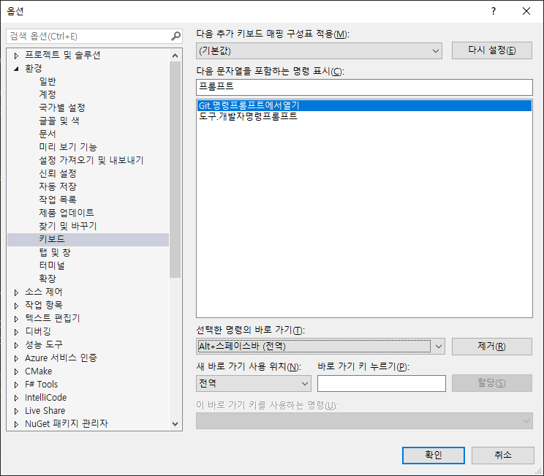The height and width of the screenshot is (476, 544).
Task: Click the 다시 설정 button
Action: click(x=491, y=50)
